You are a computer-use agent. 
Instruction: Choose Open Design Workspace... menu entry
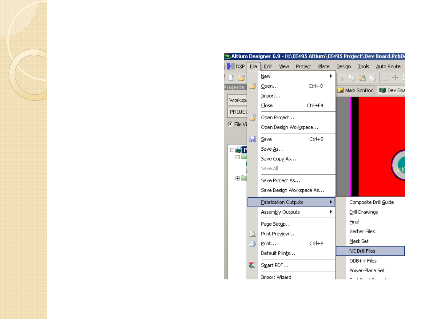291,127
